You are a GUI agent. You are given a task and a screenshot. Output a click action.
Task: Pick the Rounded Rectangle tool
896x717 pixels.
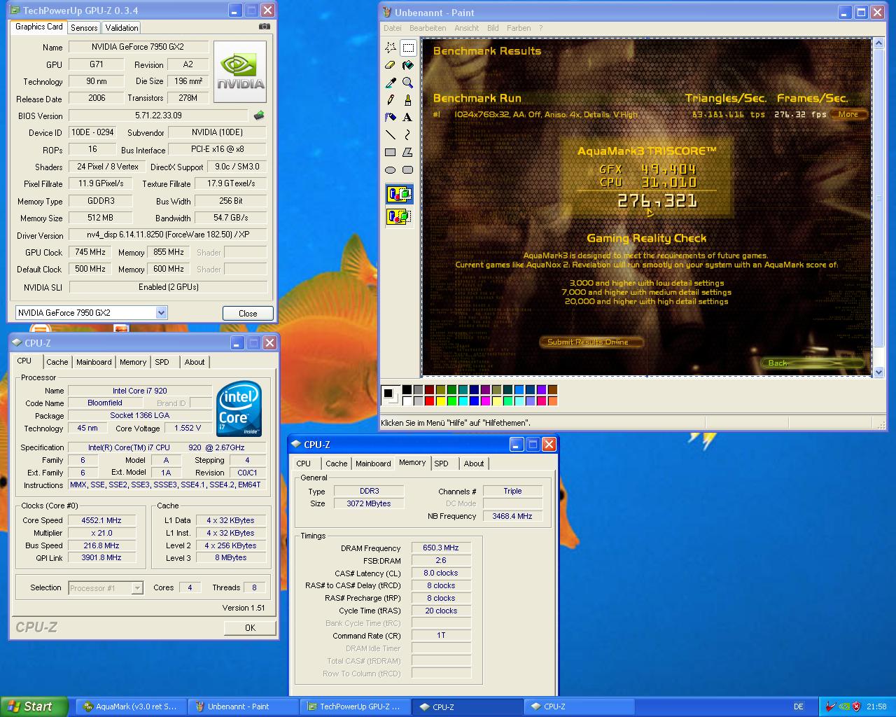pos(408,169)
